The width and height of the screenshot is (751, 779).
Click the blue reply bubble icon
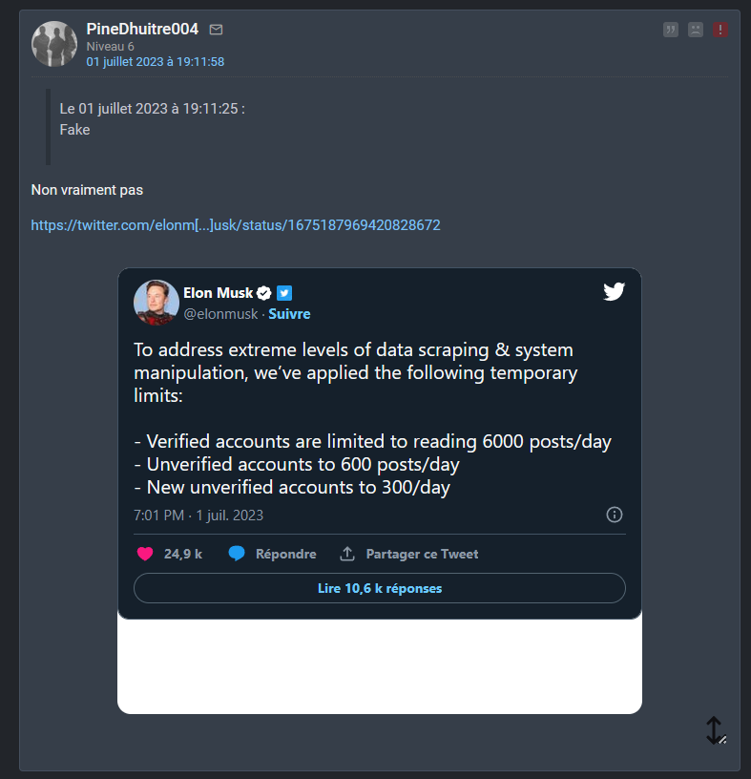click(237, 554)
